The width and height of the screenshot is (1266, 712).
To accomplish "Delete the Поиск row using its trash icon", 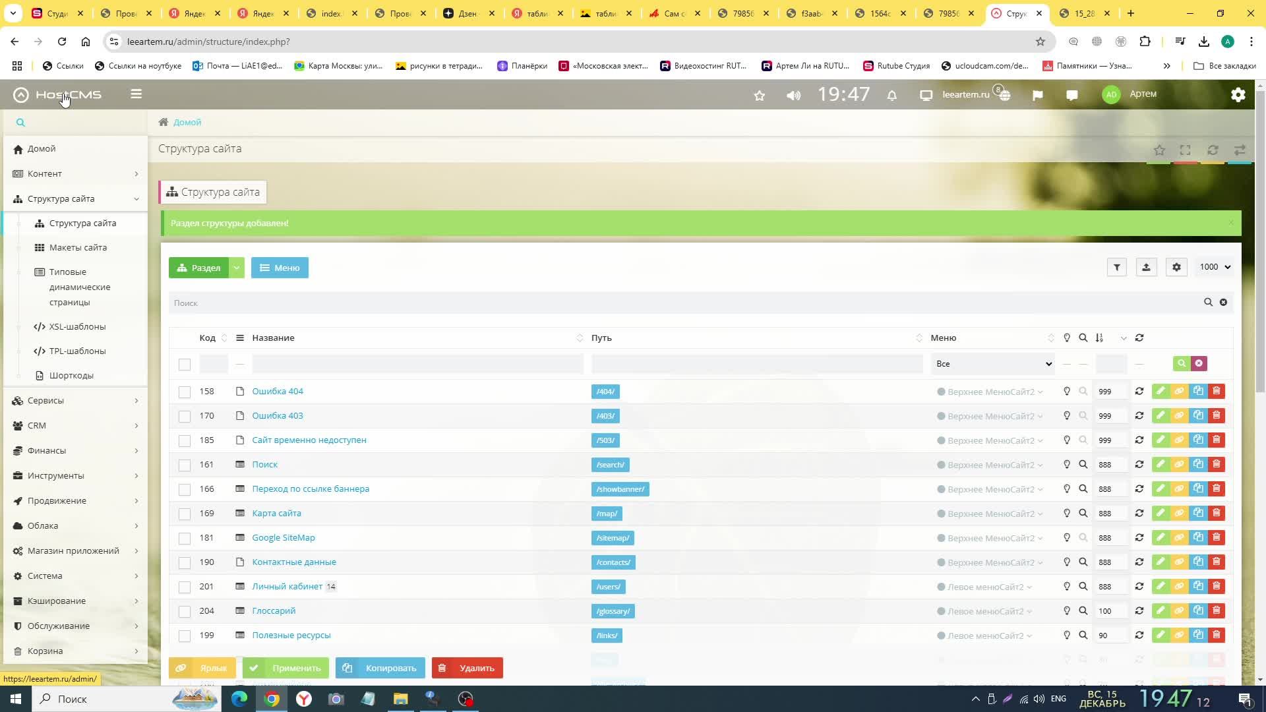I will 1217,465.
